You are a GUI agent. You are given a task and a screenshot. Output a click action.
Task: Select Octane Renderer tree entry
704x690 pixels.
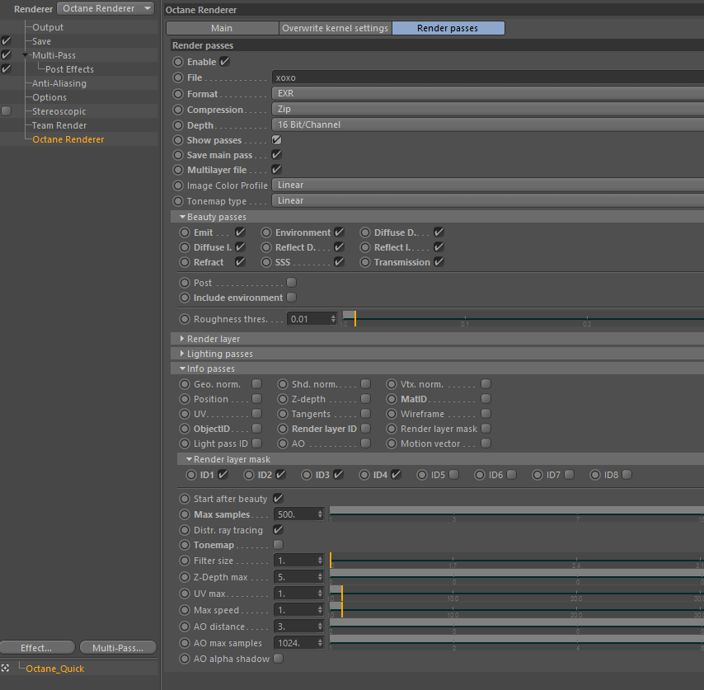(x=68, y=139)
